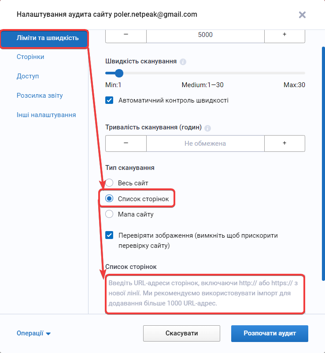Open the Ліміти та швидкість tab
The height and width of the screenshot is (353, 325).
click(x=44, y=38)
